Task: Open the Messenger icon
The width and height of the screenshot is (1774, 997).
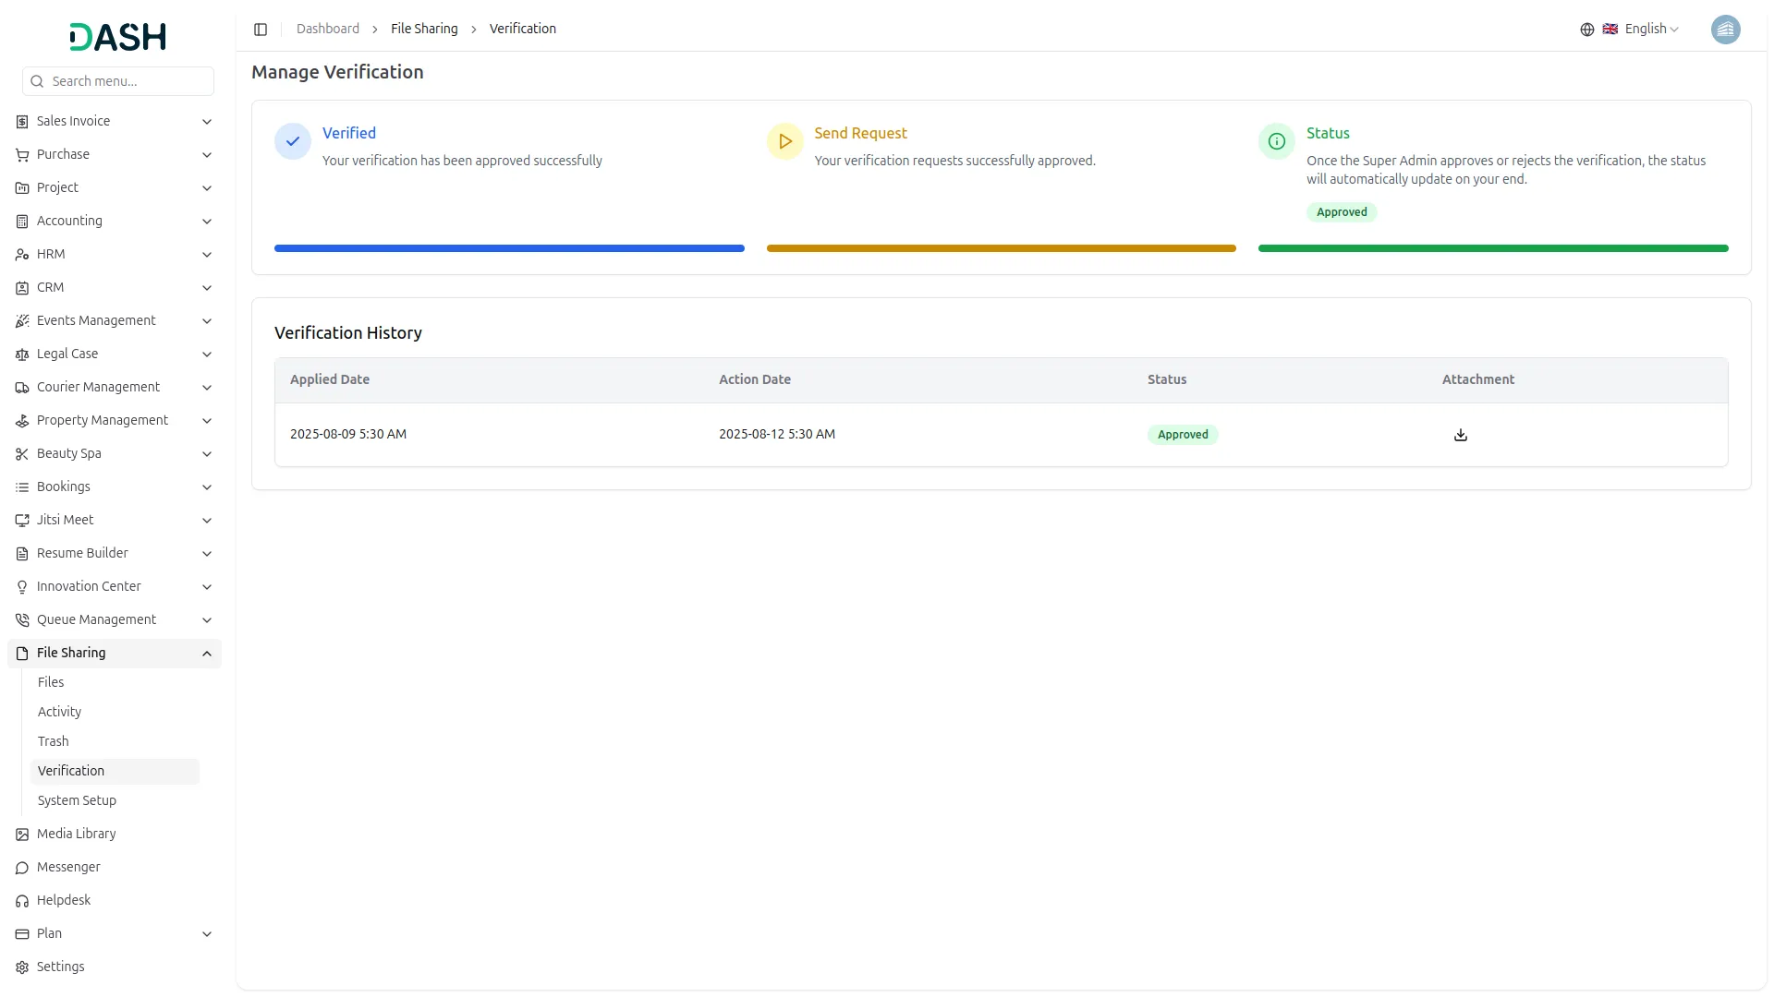Action: coord(20,867)
